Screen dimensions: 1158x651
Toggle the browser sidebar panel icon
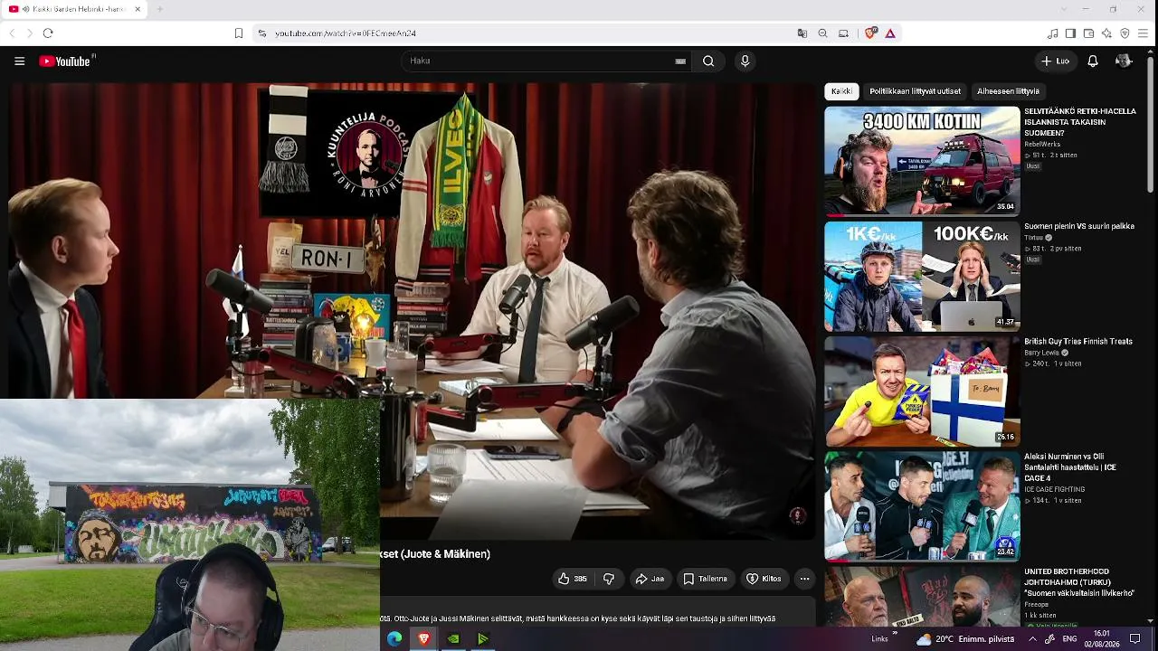coord(1070,33)
